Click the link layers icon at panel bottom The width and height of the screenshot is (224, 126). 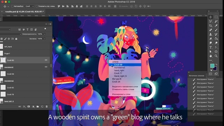coord(20,106)
